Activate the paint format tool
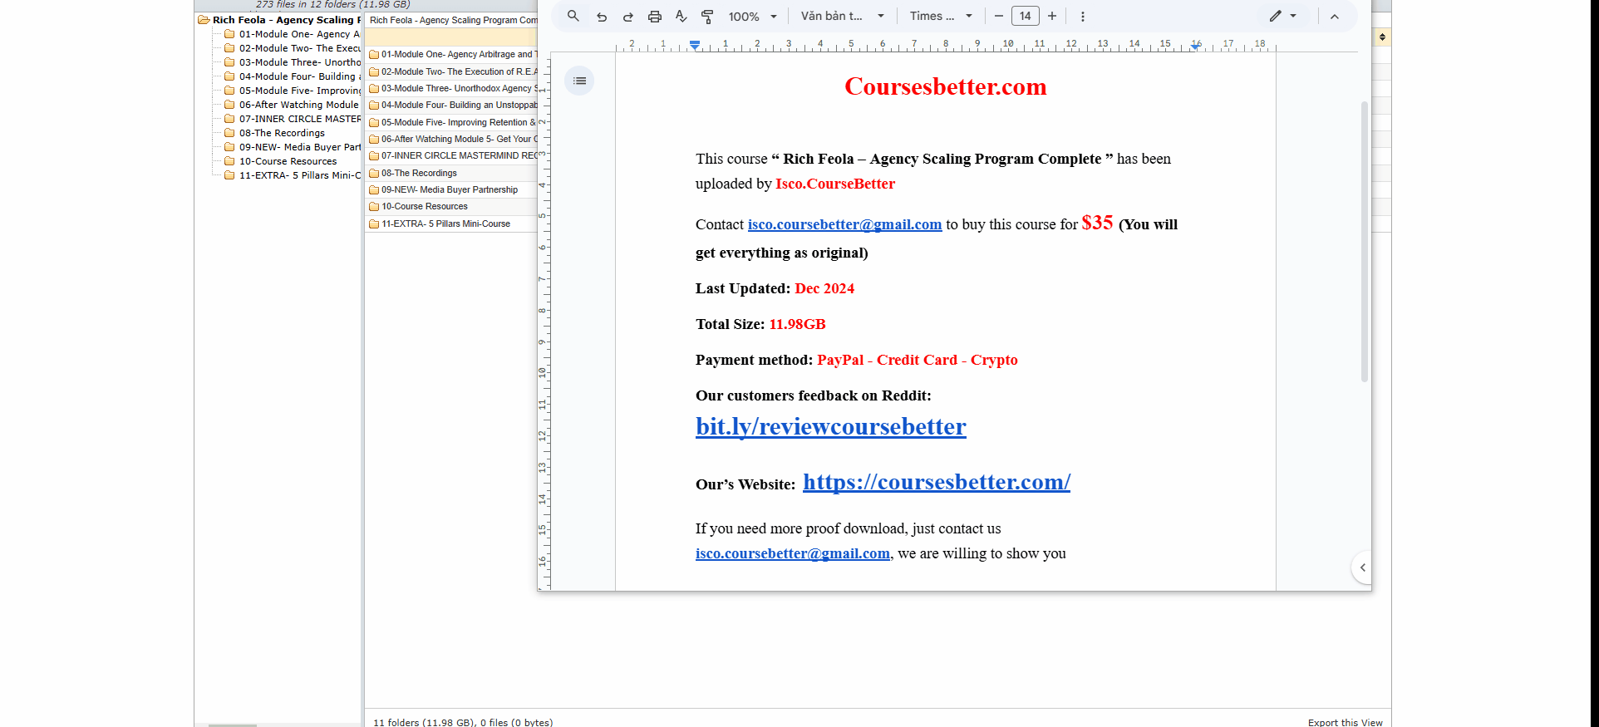1599x727 pixels. (707, 16)
